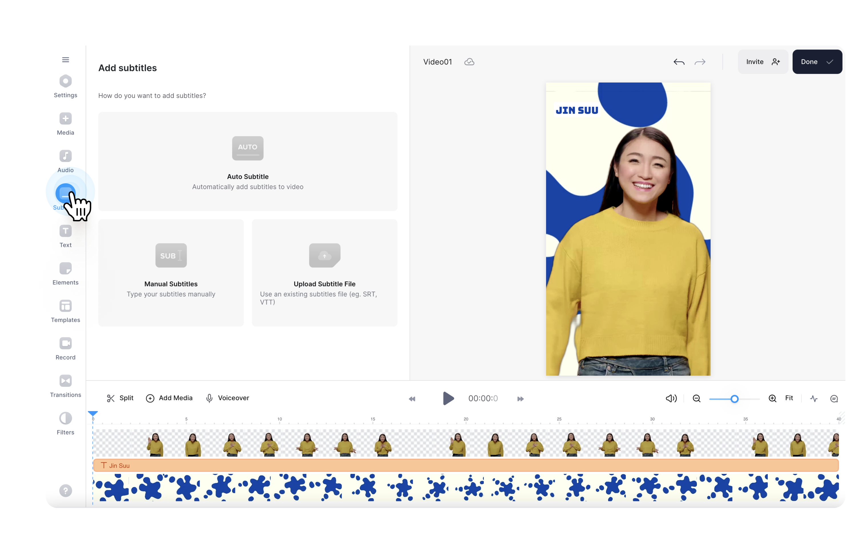Click the Invite button
This screenshot has width=856, height=553.
click(762, 62)
